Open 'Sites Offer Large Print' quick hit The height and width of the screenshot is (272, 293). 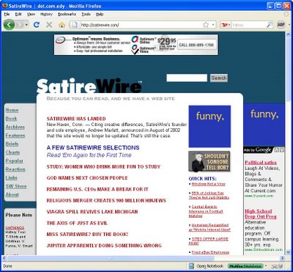pyautogui.click(x=209, y=241)
